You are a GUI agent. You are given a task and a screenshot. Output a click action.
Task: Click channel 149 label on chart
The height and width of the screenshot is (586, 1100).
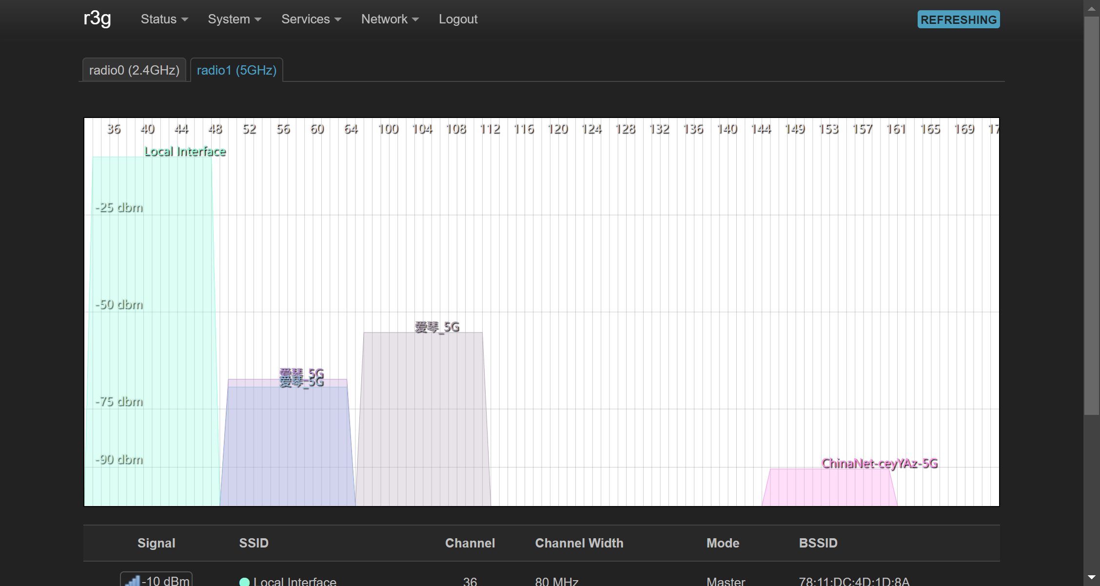795,129
